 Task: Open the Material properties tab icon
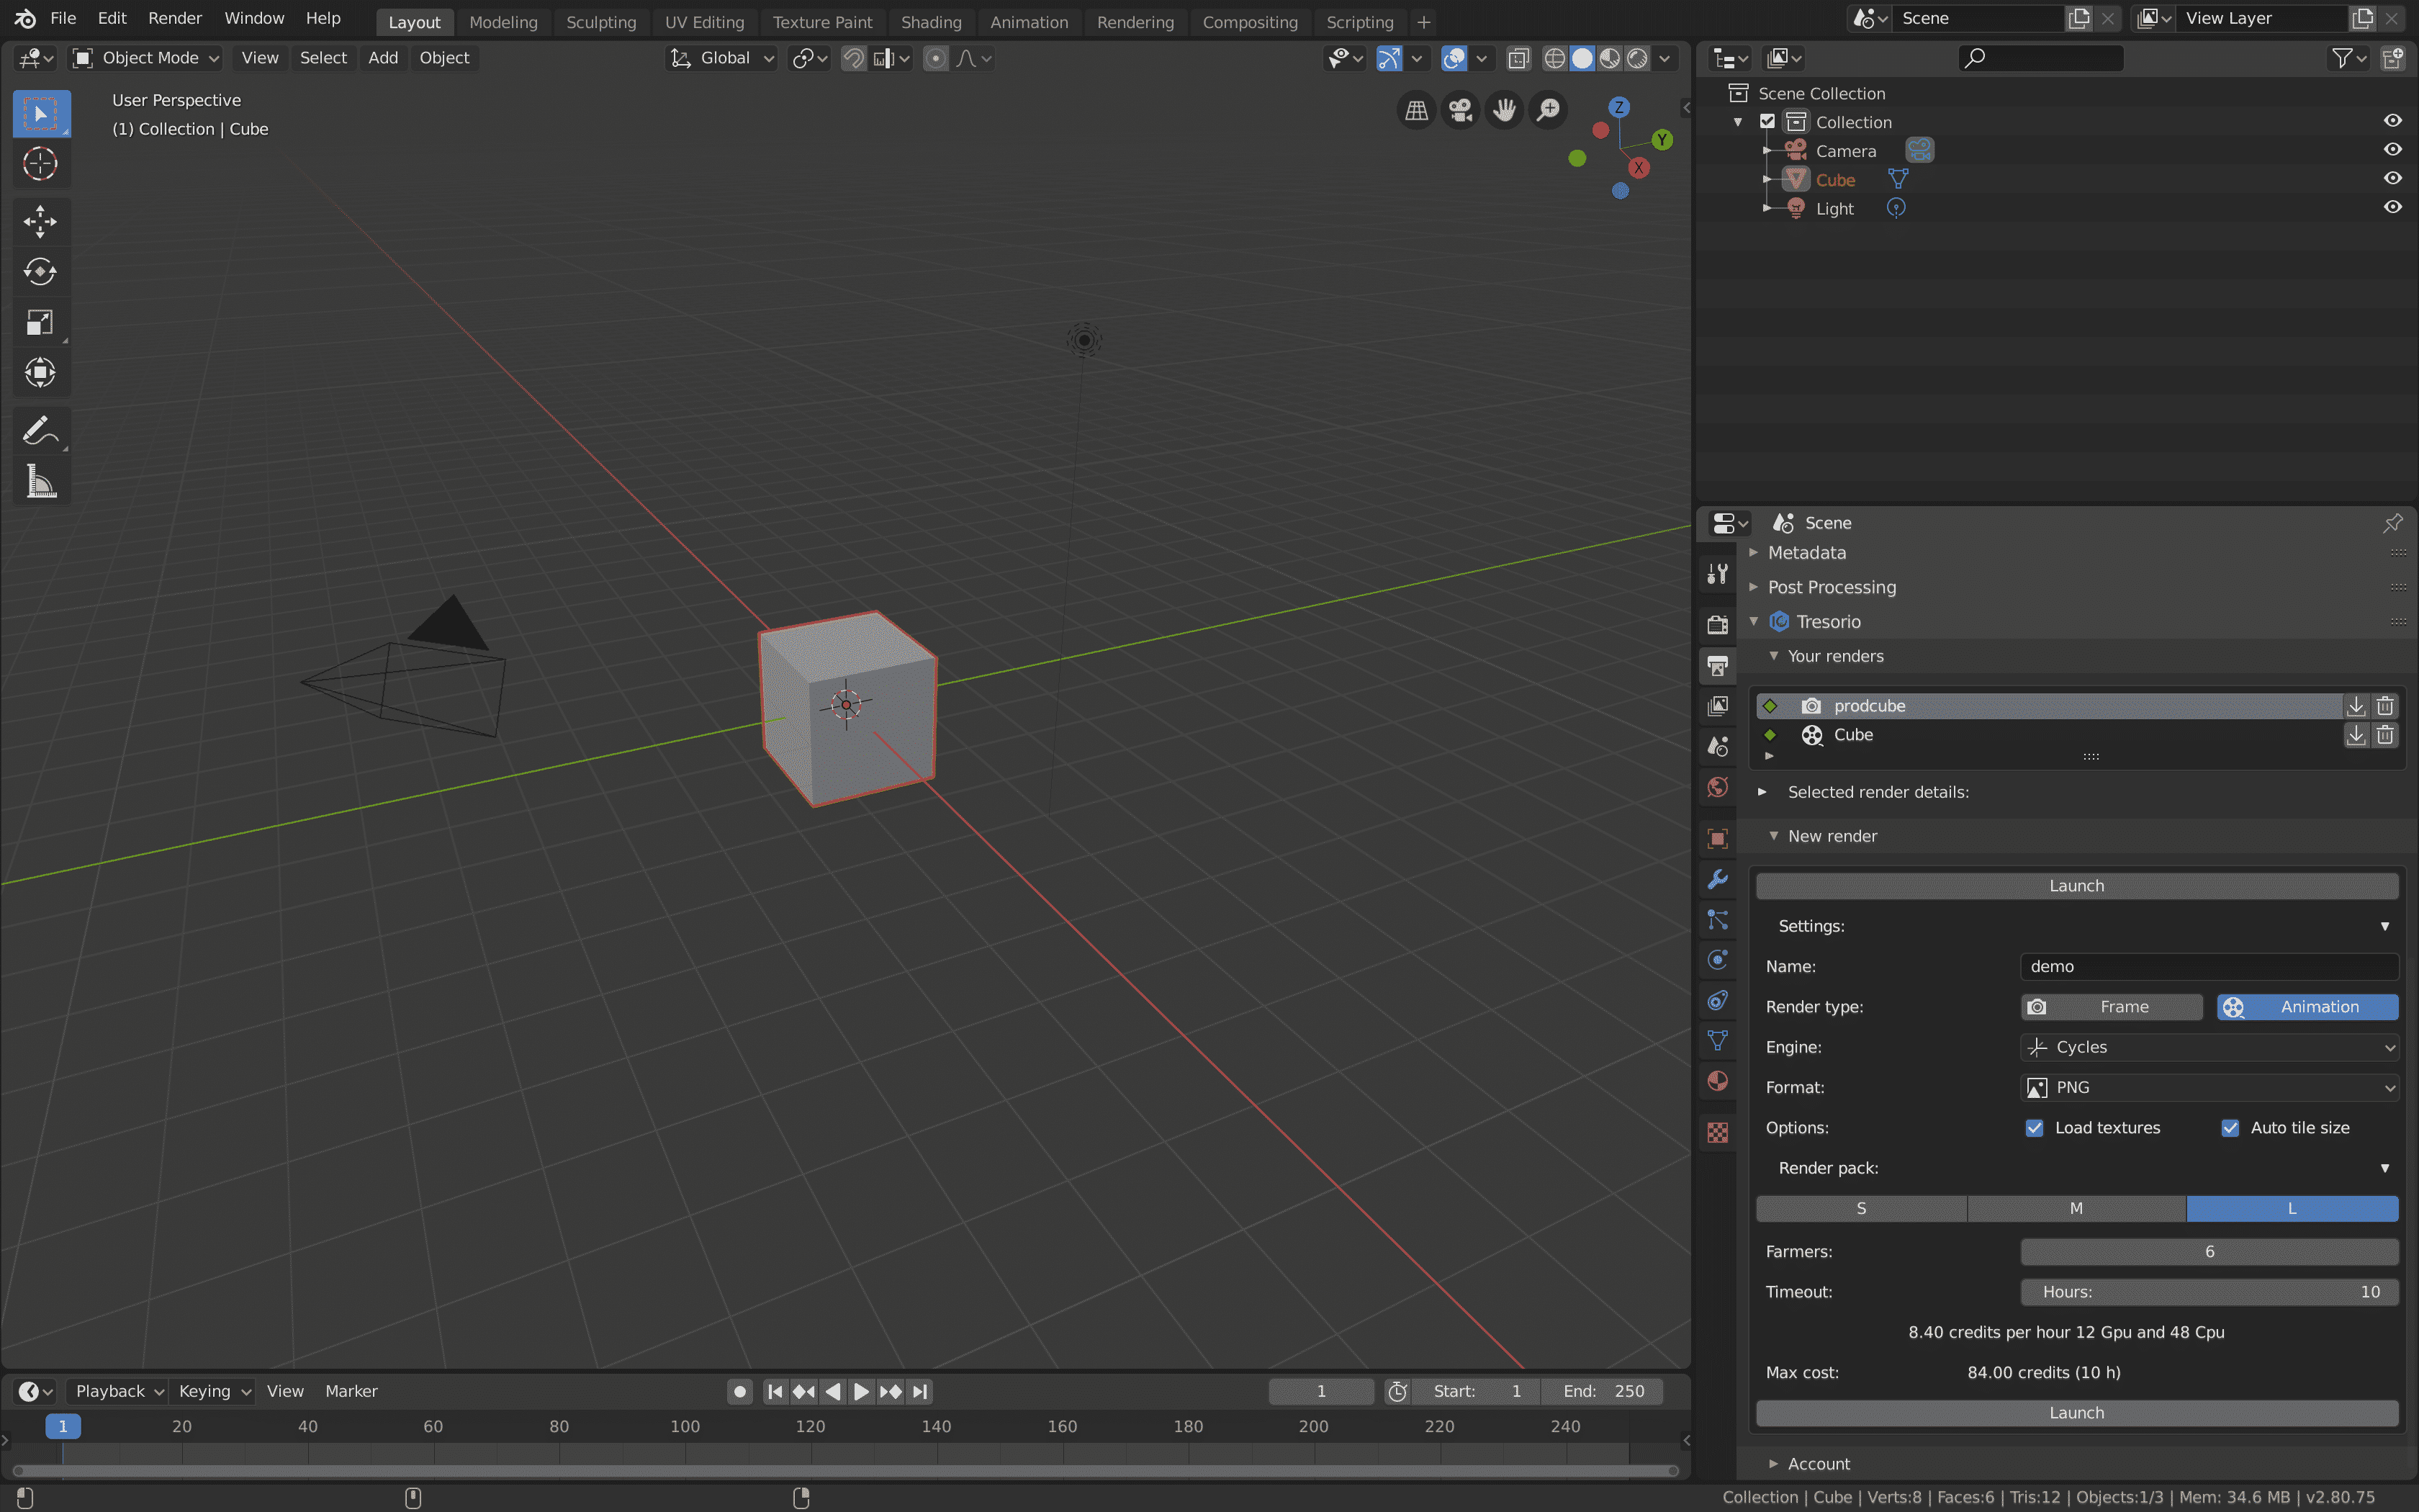click(x=1717, y=1081)
